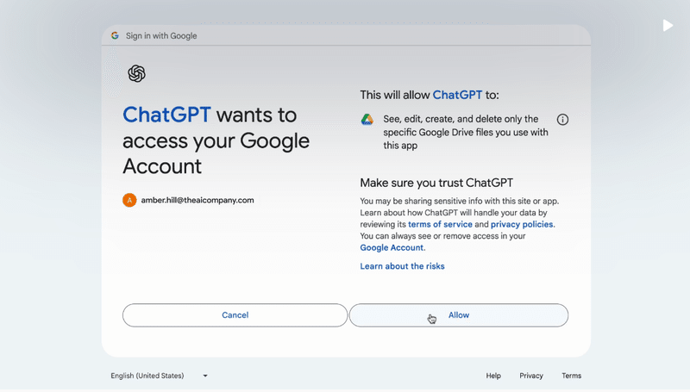Click the play button in the corner
The image size is (690, 392).
(668, 26)
